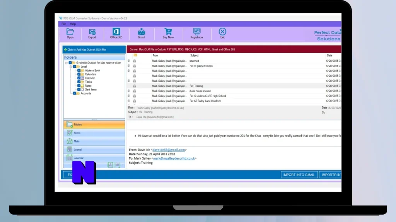
Task: Open the Calendar navigation pane
Action: [94, 158]
